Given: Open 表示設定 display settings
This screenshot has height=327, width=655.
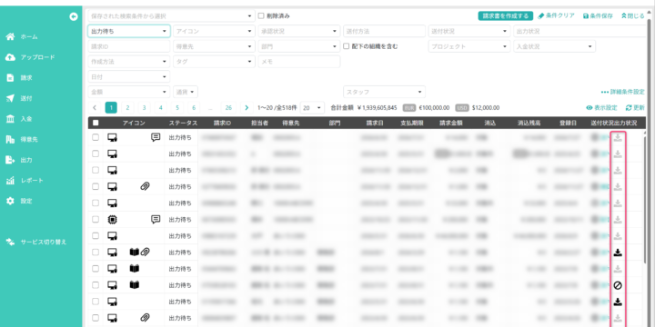Looking at the screenshot, I should 601,107.
